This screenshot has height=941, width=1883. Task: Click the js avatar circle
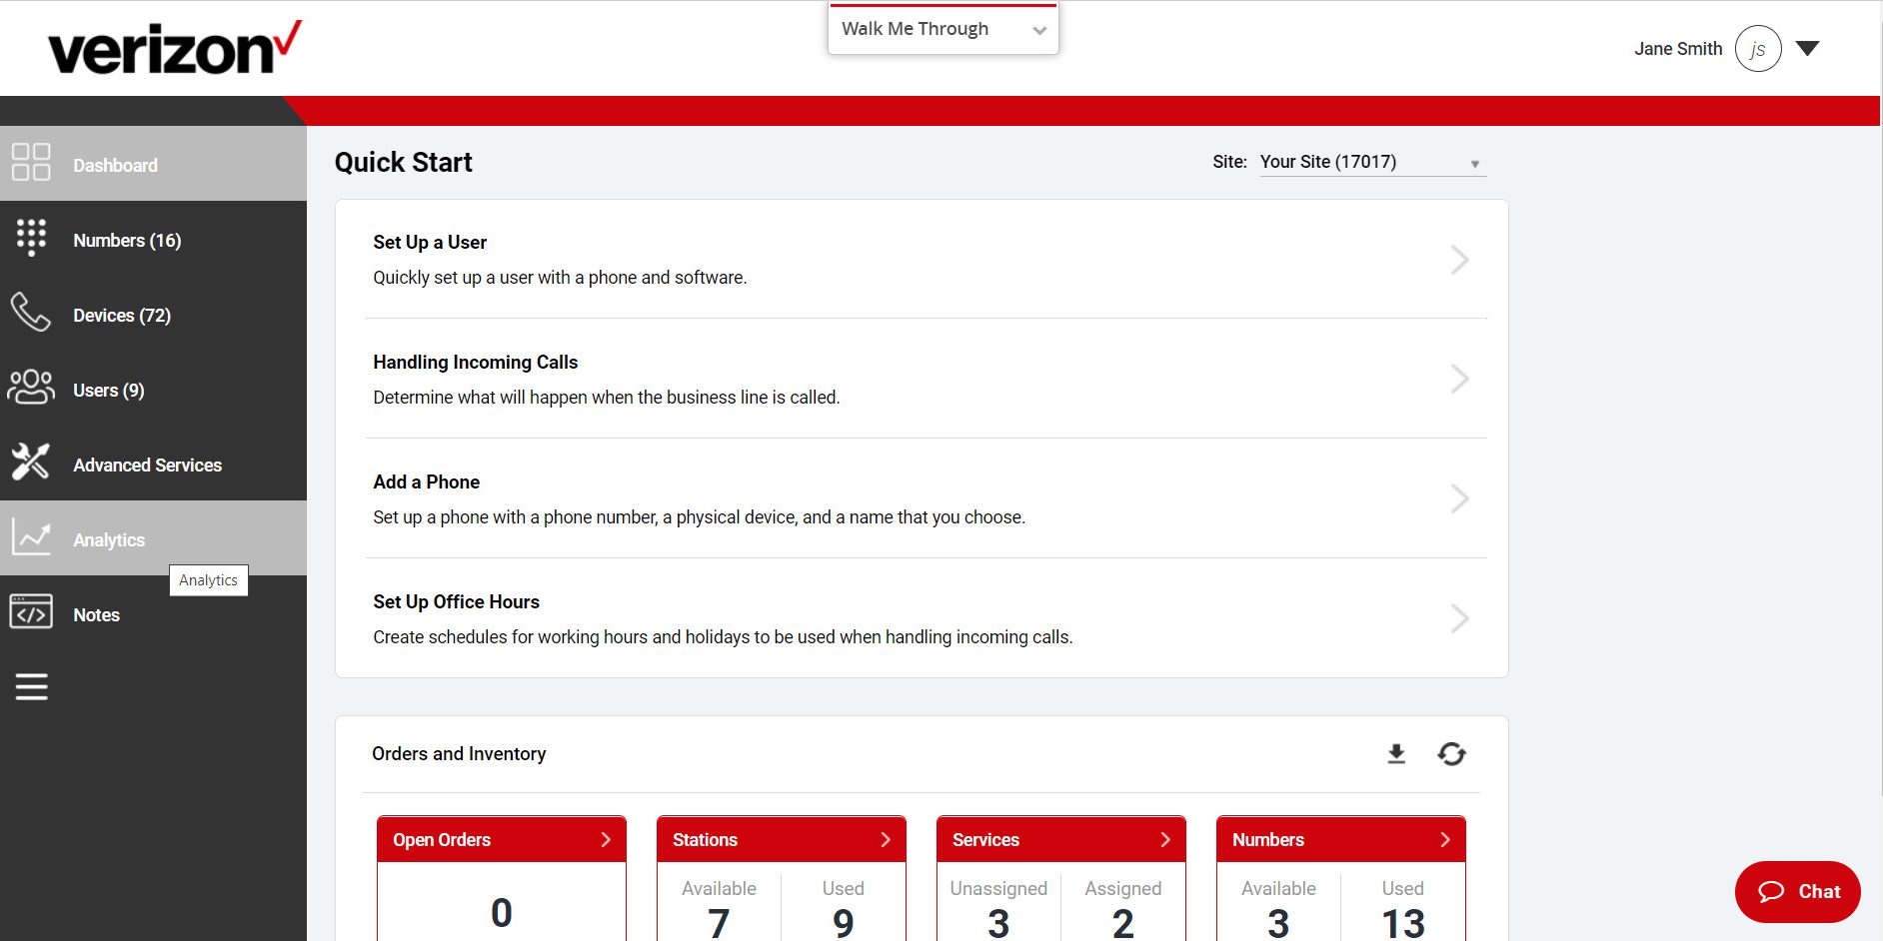click(x=1757, y=47)
